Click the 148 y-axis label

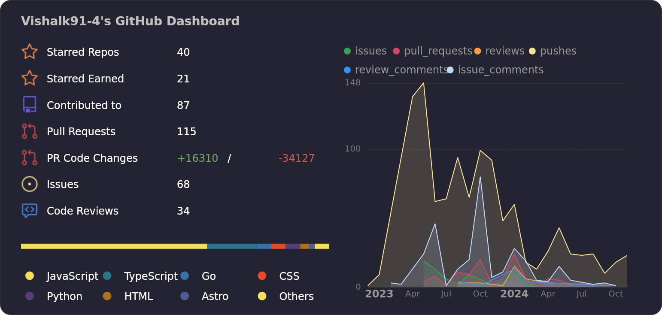click(x=352, y=82)
